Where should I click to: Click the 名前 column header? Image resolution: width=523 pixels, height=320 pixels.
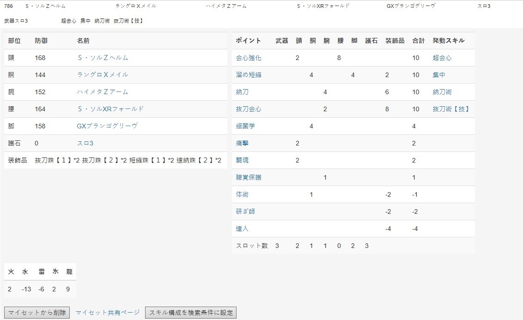point(83,41)
